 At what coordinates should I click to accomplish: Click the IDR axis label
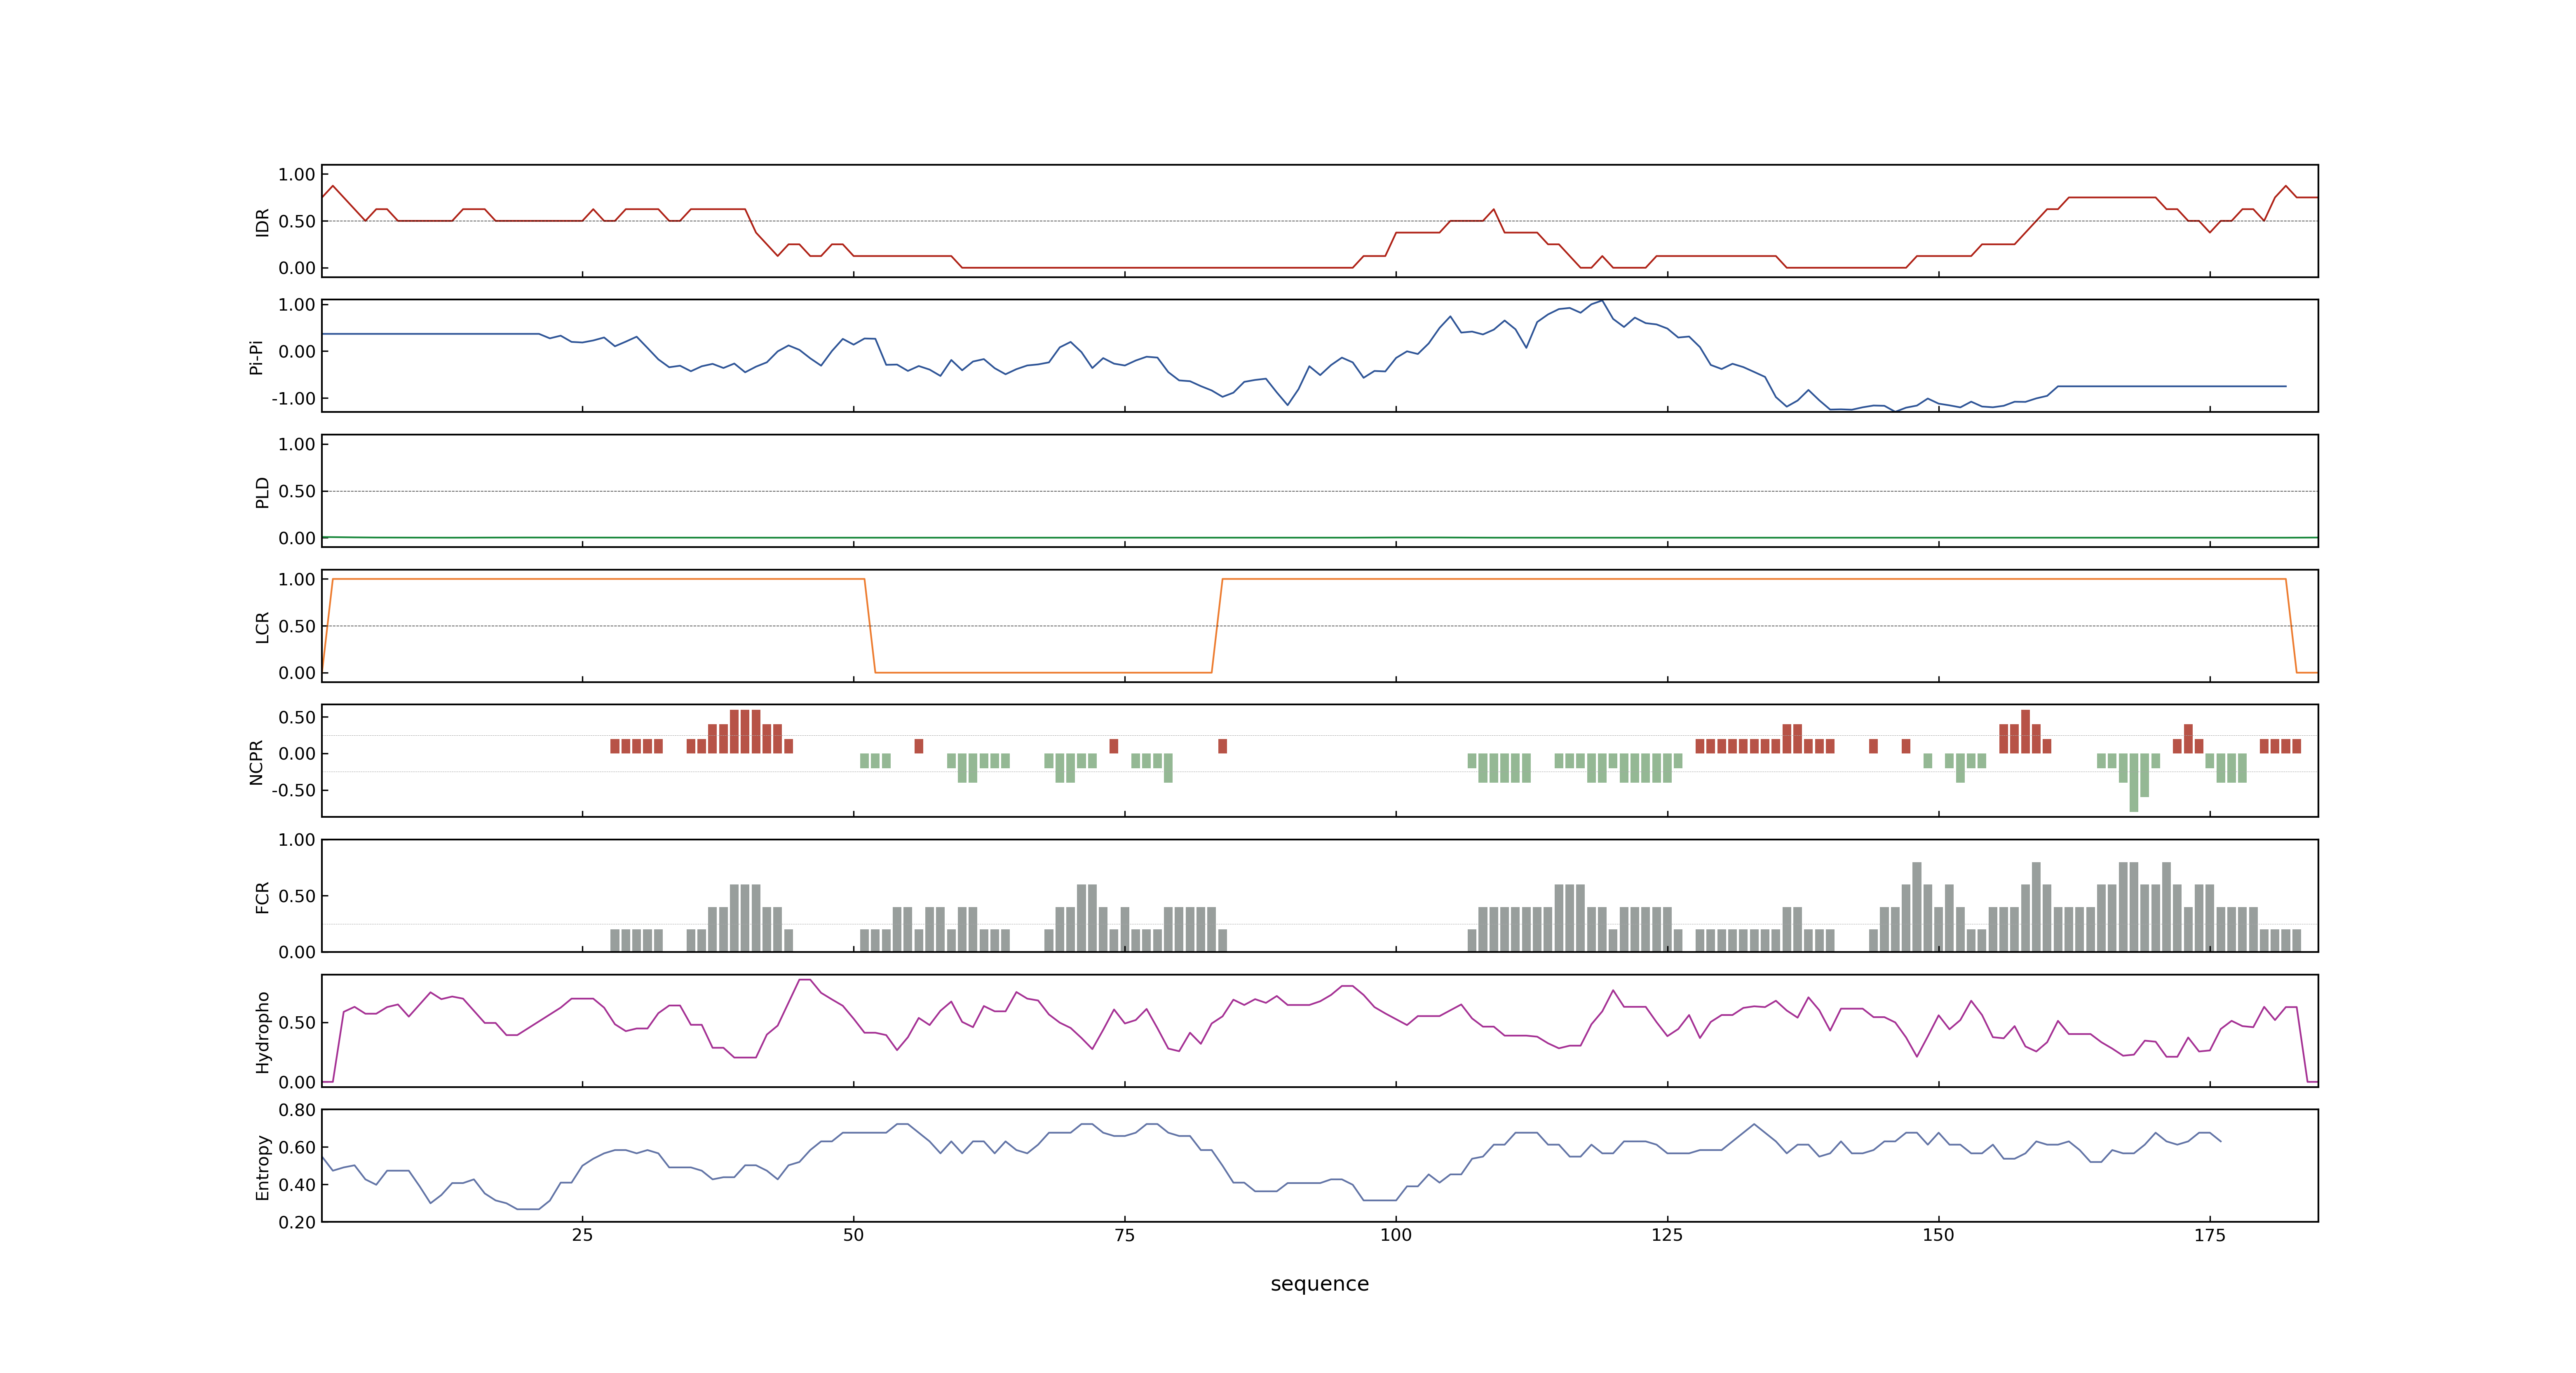(x=262, y=222)
